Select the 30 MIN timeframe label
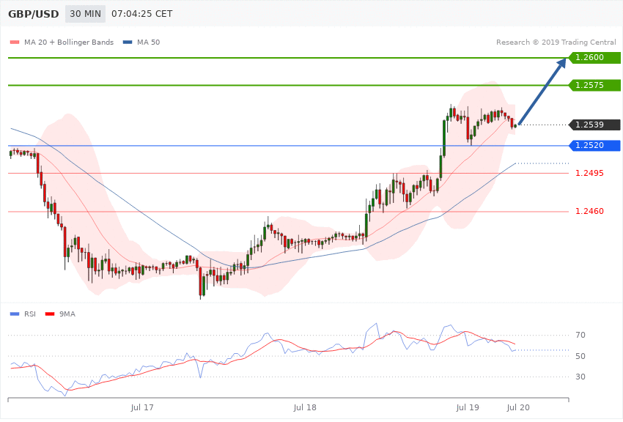The height and width of the screenshot is (422, 623). pyautogui.click(x=86, y=14)
